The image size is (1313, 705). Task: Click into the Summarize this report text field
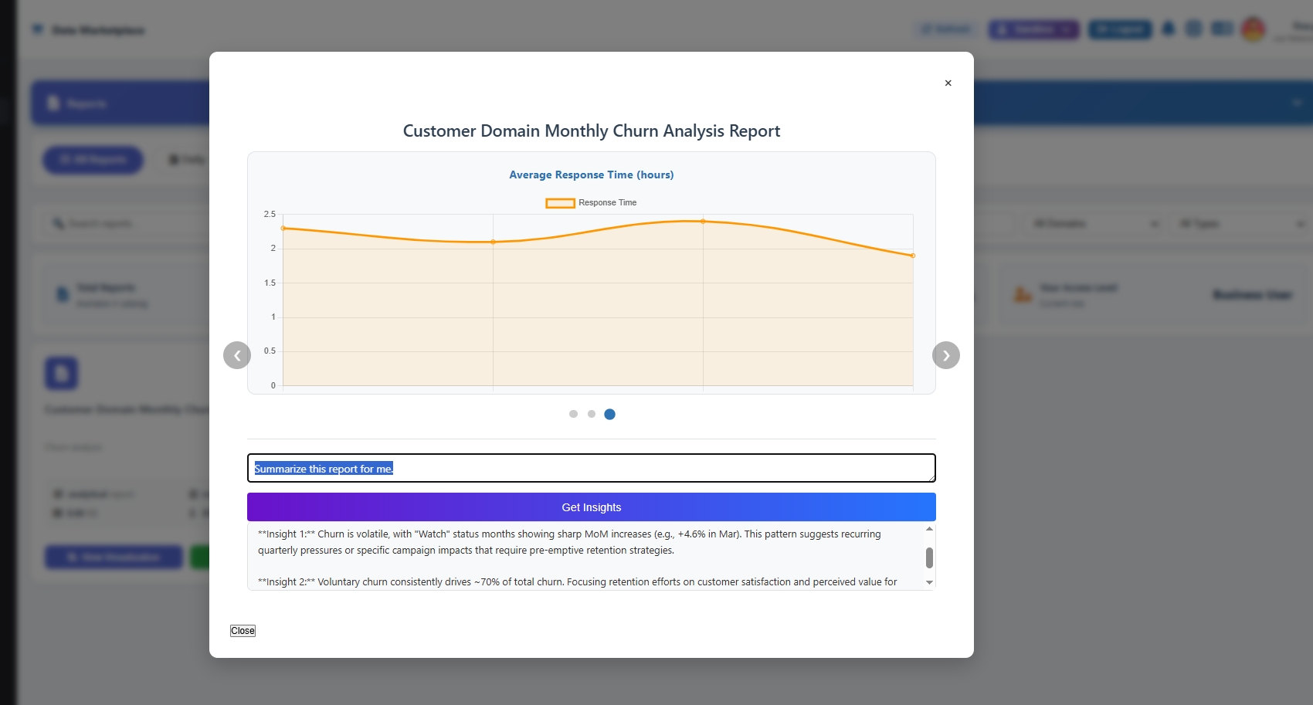tap(592, 468)
